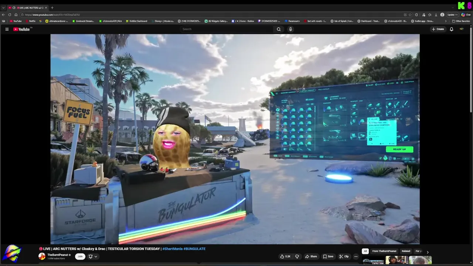Start voice search with microphone icon

coord(290,29)
